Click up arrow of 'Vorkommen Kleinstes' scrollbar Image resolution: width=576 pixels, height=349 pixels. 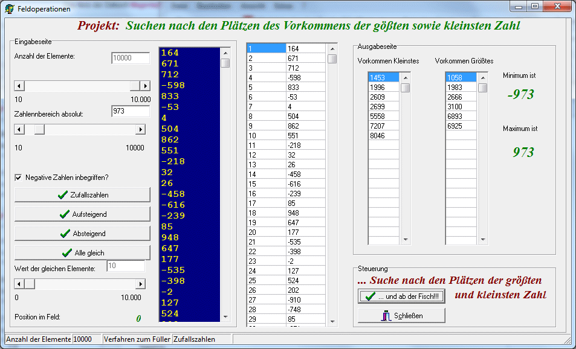click(x=406, y=77)
